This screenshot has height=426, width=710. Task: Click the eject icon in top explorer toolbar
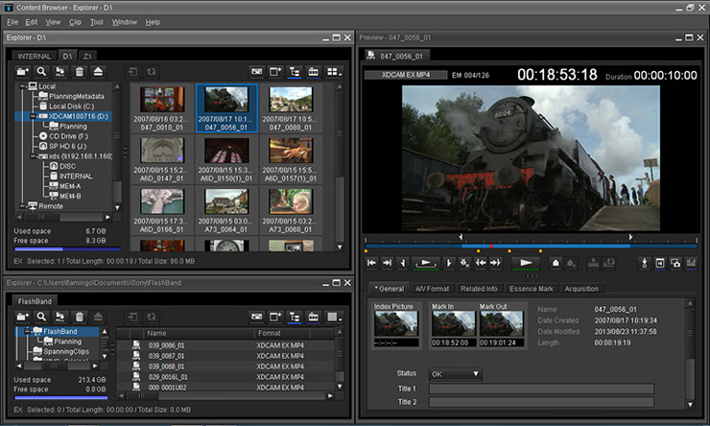99,71
